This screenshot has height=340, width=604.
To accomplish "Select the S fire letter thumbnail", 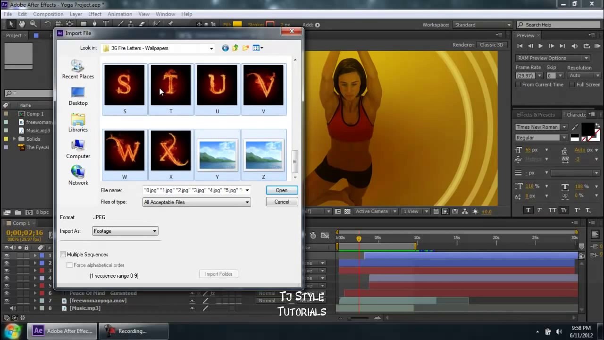I will click(x=125, y=85).
